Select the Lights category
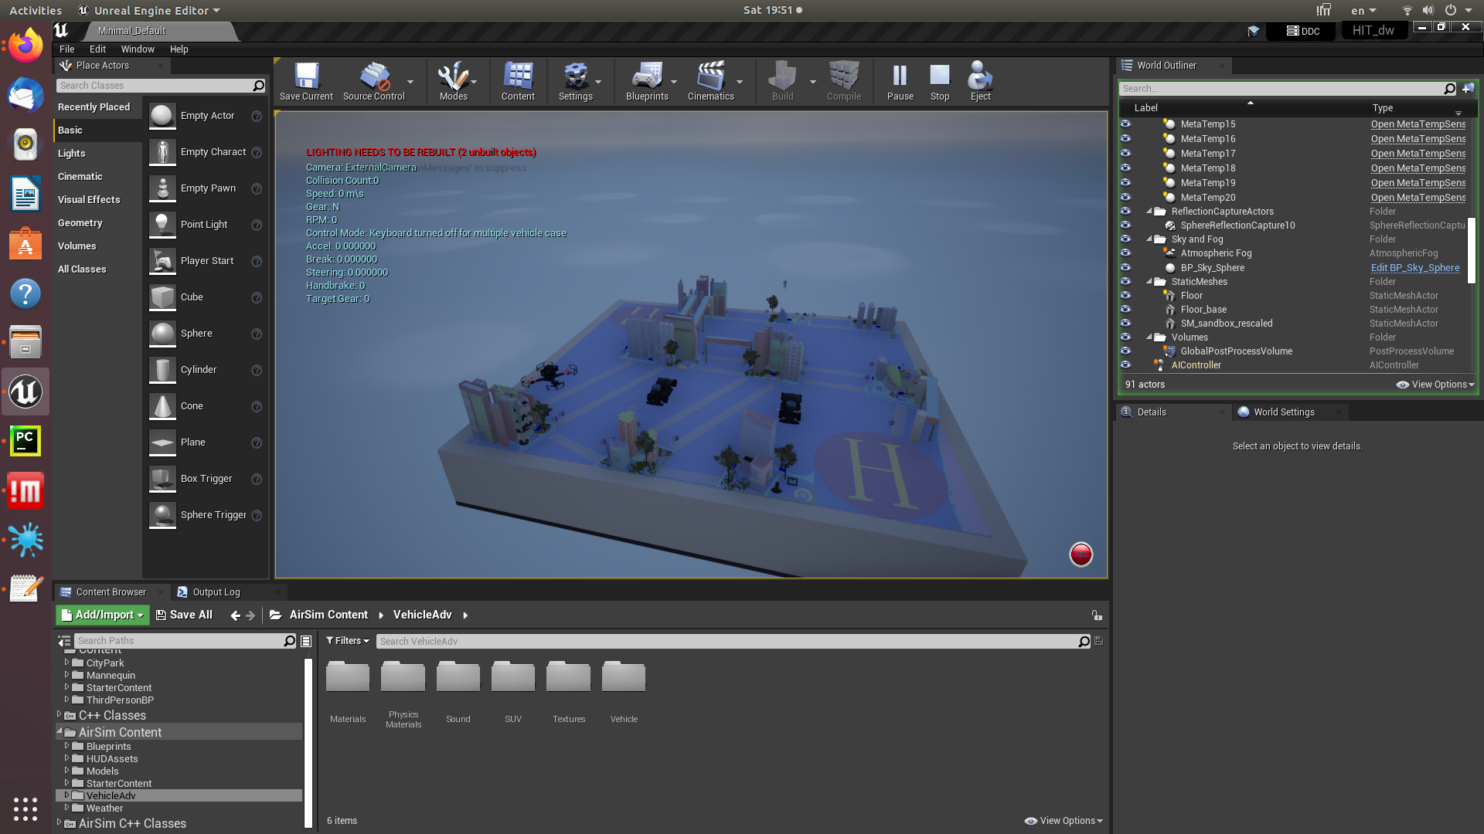Viewport: 1484px width, 834px height. (x=72, y=154)
